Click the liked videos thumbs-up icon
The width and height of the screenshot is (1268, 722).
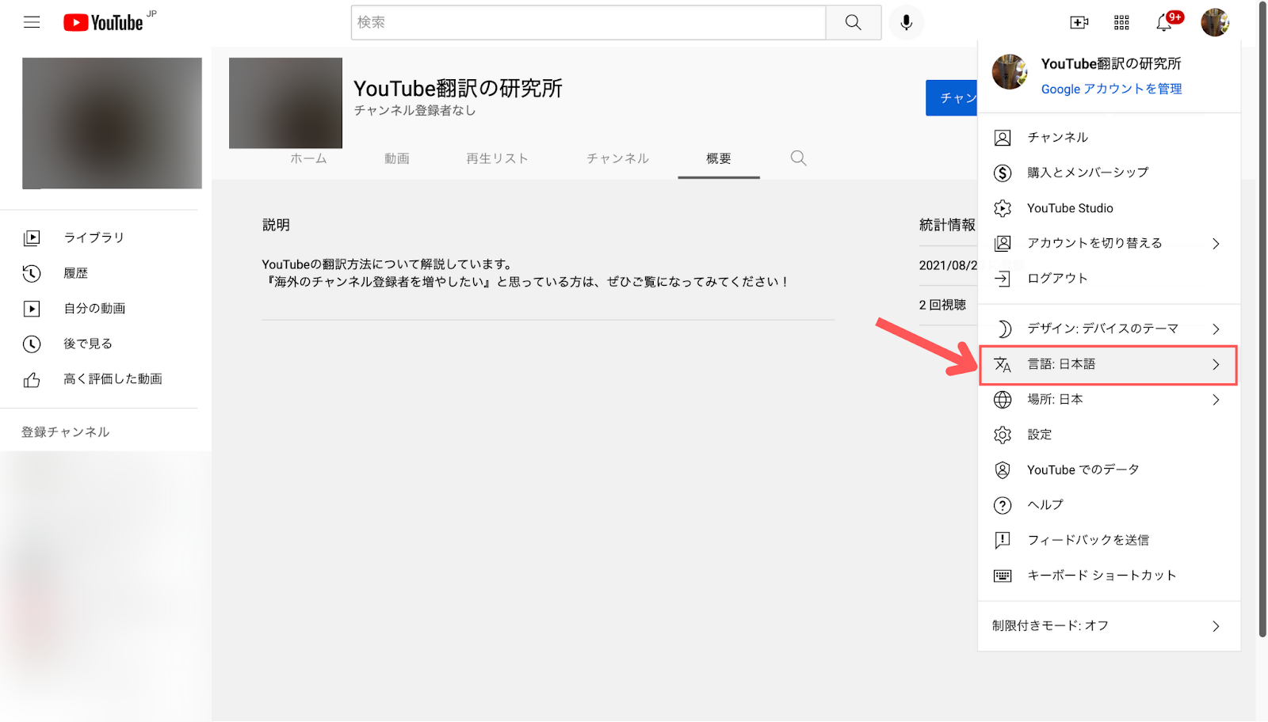[32, 380]
